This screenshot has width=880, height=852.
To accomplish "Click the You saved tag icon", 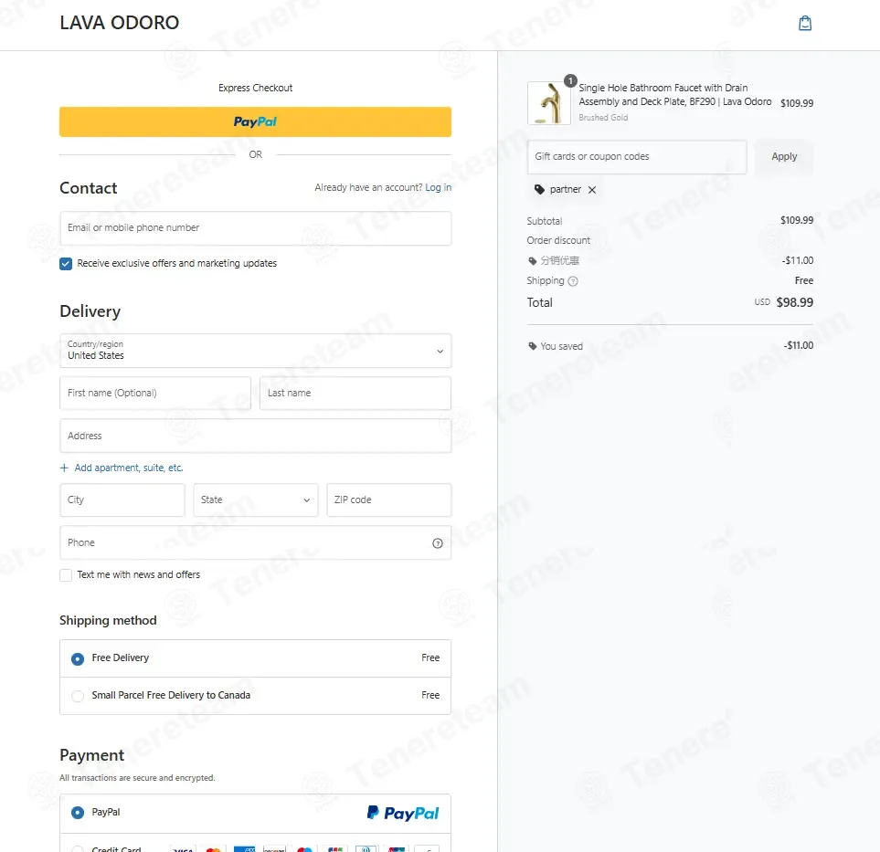I will click(533, 346).
